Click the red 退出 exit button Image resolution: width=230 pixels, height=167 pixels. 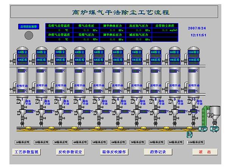pyautogui.click(x=205, y=152)
